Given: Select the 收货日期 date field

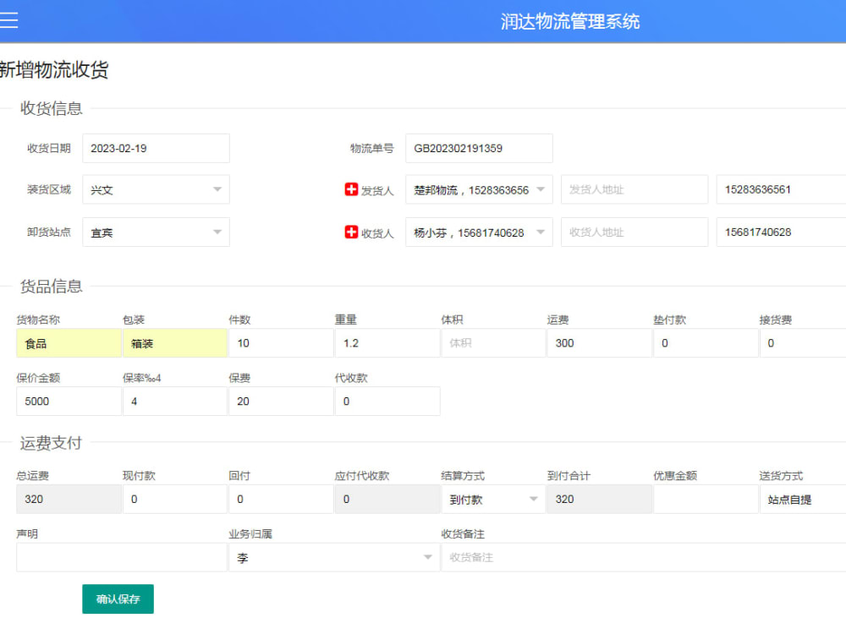Looking at the screenshot, I should [156, 148].
